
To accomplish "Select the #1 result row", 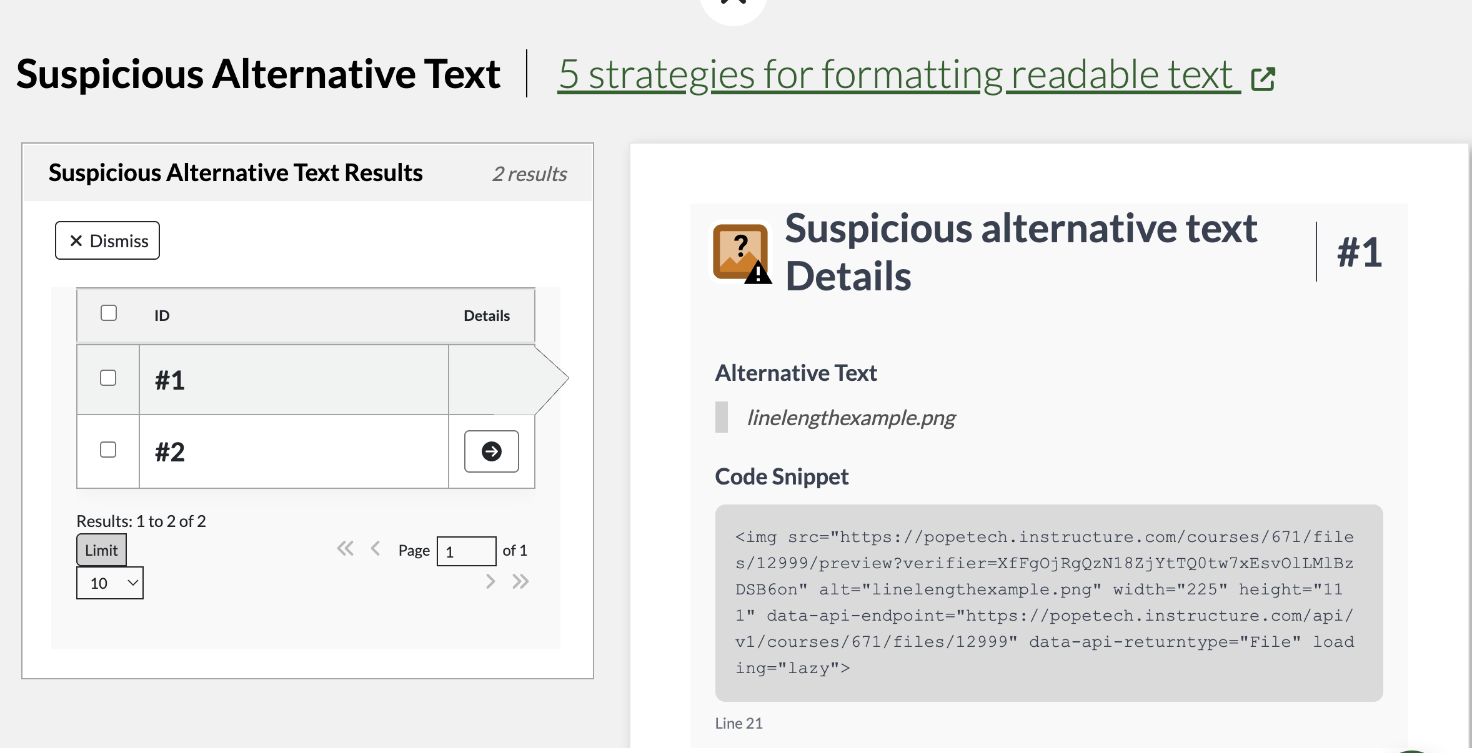I will (x=294, y=380).
